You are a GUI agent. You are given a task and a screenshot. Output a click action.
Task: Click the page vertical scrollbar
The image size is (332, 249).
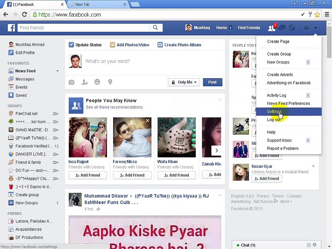[329, 42]
